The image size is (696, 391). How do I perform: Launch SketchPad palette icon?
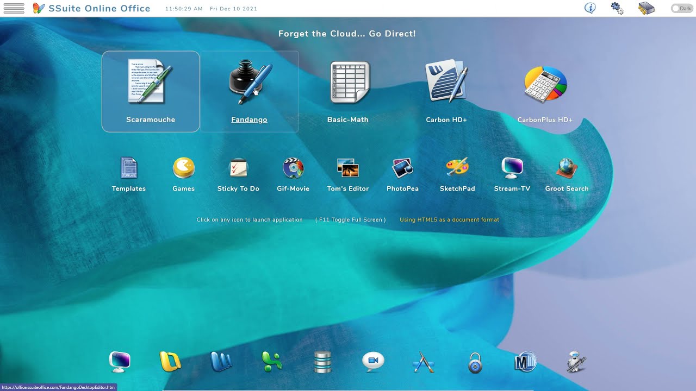[457, 168]
